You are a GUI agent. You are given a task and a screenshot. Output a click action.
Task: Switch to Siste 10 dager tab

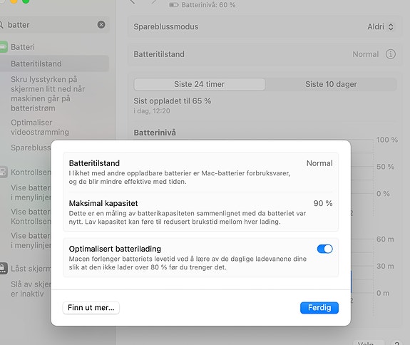331,84
